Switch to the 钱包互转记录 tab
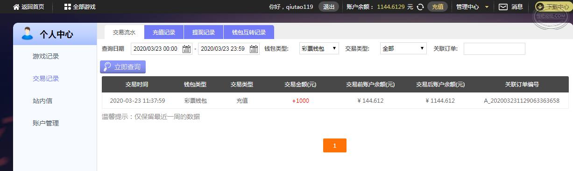 click(x=249, y=33)
